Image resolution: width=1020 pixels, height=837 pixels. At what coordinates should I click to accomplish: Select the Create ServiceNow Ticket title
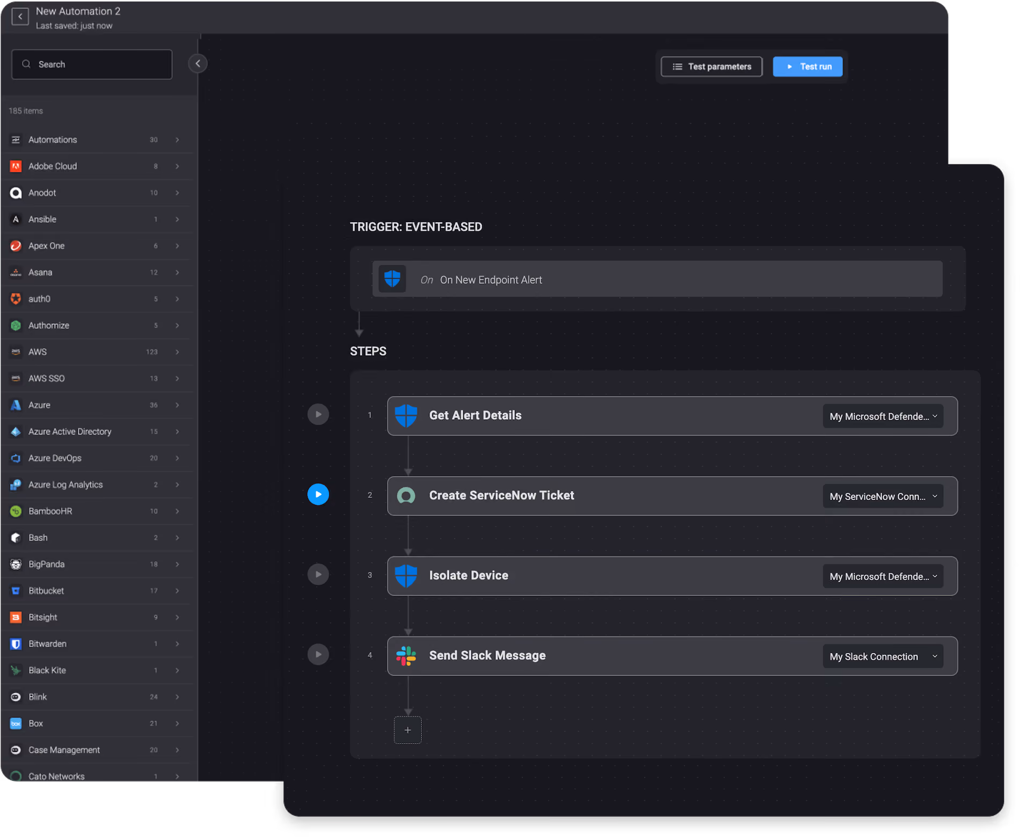pos(501,495)
